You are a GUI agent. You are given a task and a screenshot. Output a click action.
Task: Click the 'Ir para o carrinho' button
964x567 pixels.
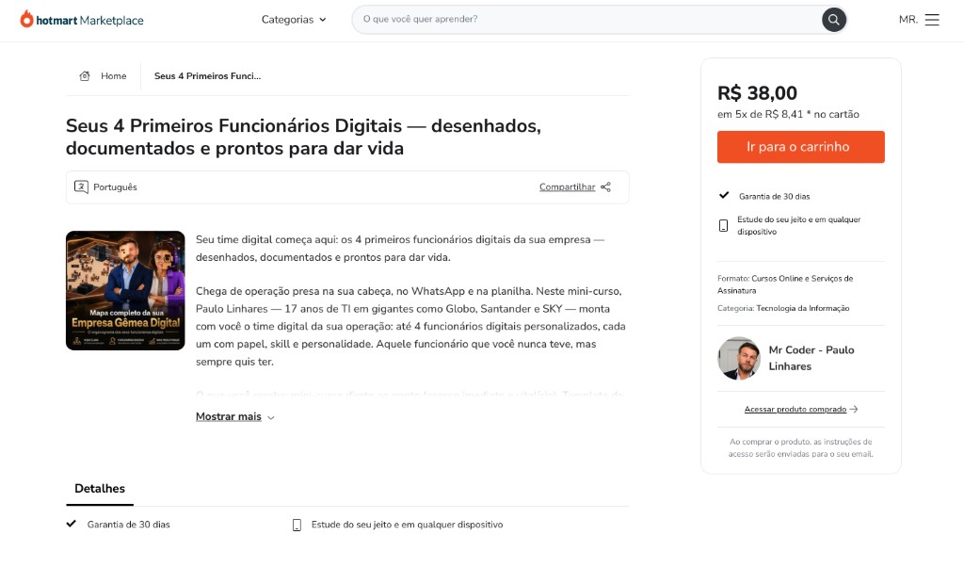[800, 147]
